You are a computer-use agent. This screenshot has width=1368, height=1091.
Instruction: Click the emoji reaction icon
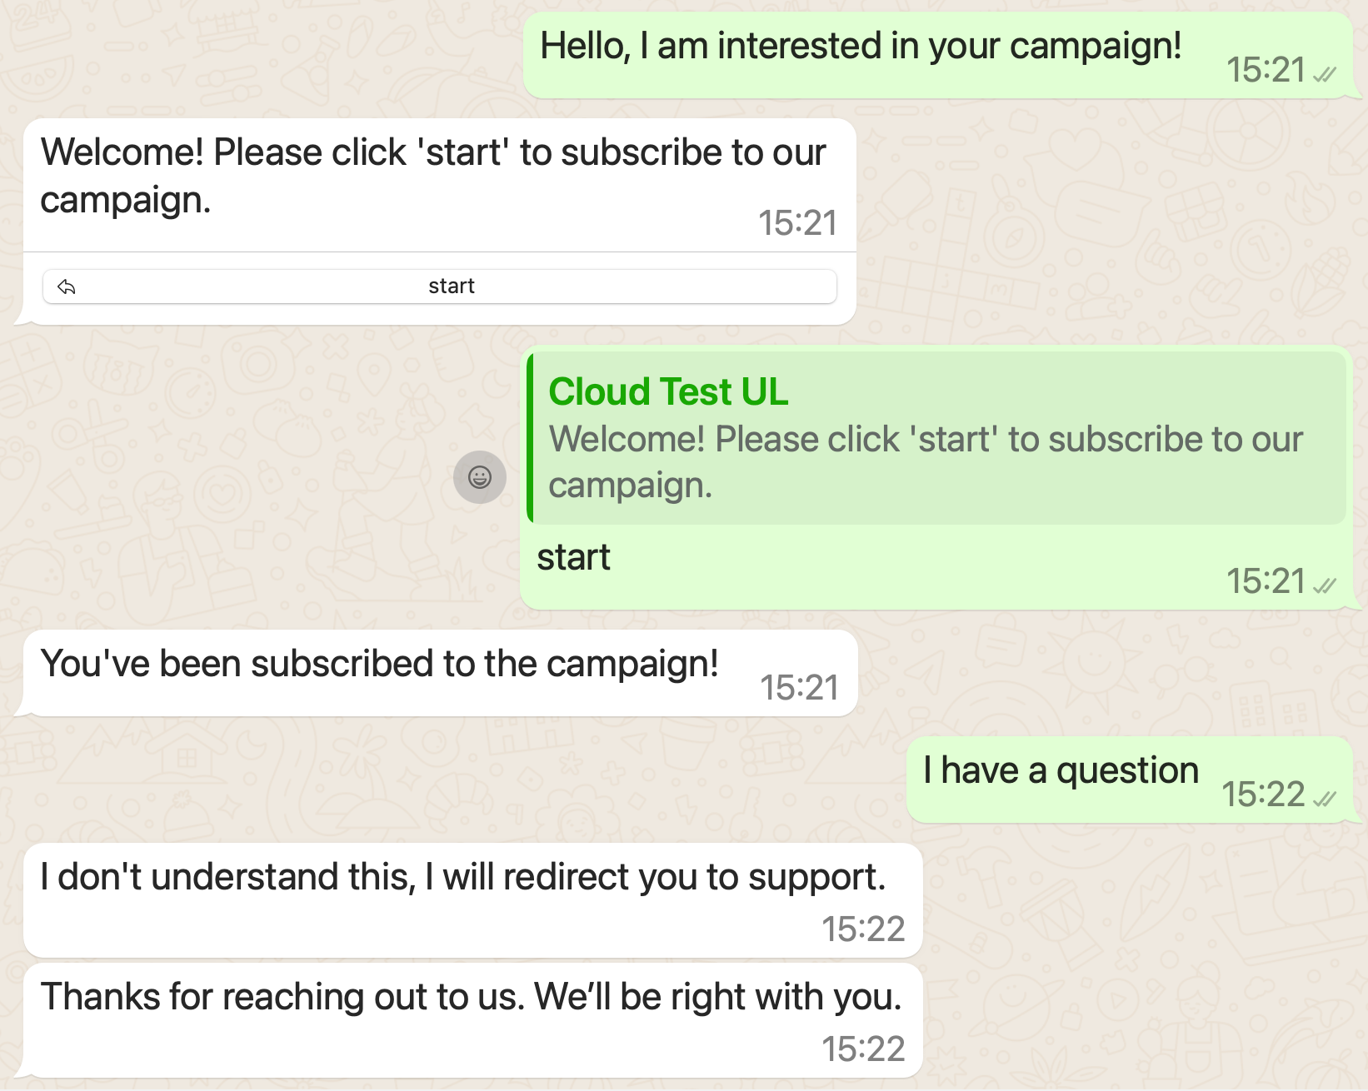coord(480,477)
